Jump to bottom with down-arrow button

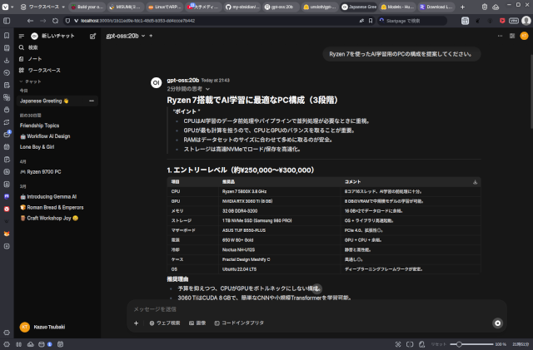[x=316, y=288]
